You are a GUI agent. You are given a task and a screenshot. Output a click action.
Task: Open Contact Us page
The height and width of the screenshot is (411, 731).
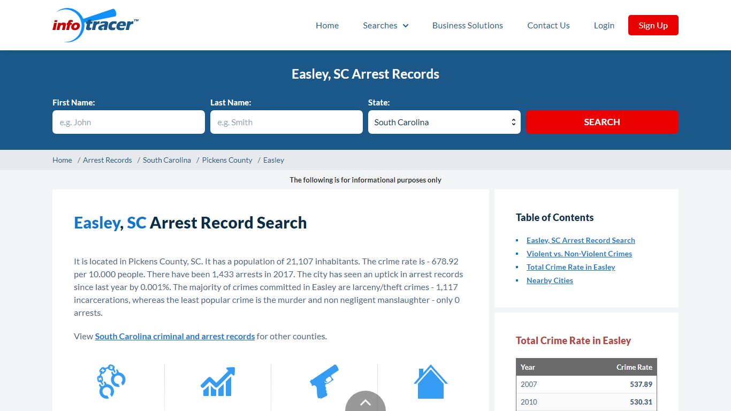pyautogui.click(x=549, y=25)
